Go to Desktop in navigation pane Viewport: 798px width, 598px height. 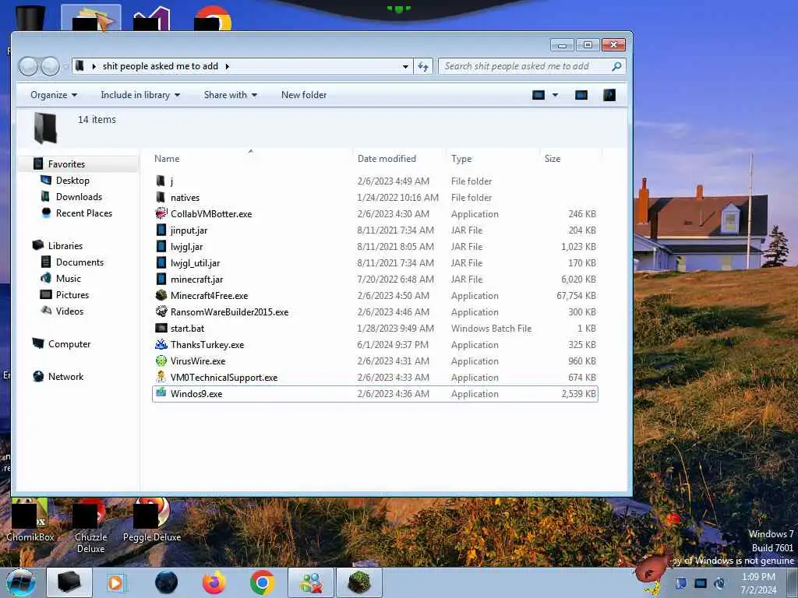[72, 181]
